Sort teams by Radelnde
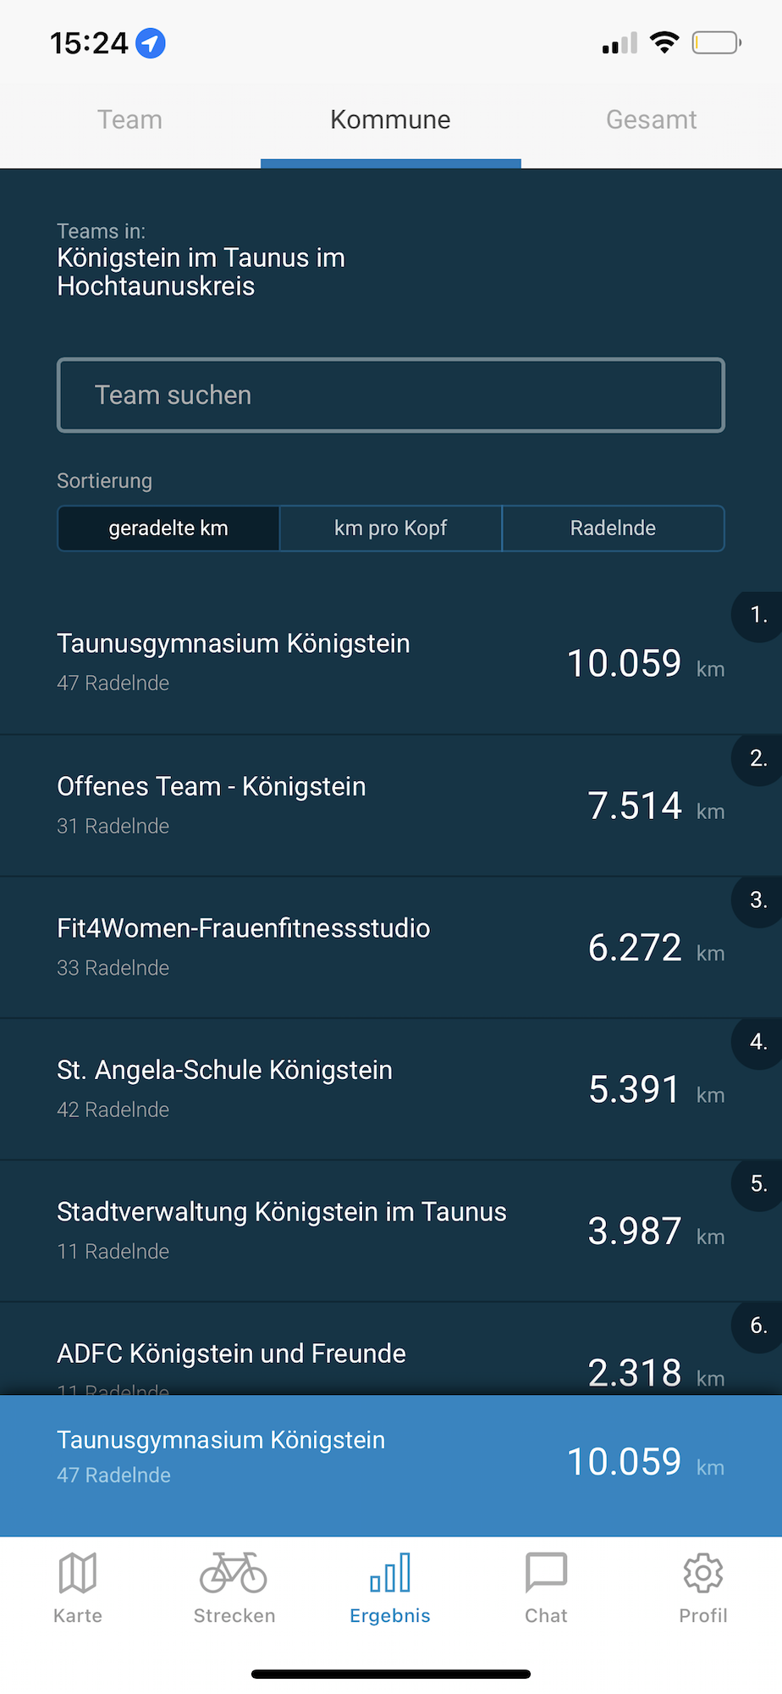Image resolution: width=782 pixels, height=1694 pixels. tap(613, 529)
